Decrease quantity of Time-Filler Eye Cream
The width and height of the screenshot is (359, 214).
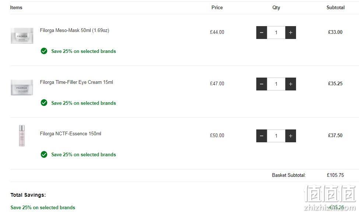[261, 84]
